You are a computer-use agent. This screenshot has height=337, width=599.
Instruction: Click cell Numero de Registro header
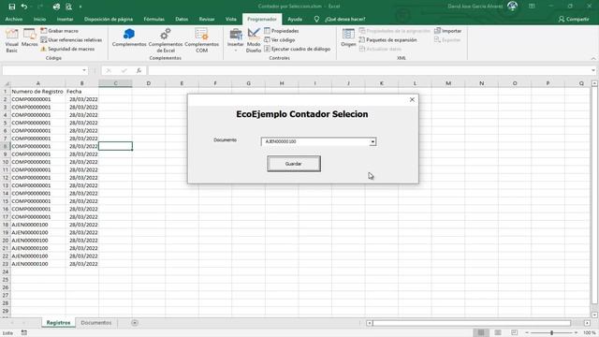[x=37, y=92]
